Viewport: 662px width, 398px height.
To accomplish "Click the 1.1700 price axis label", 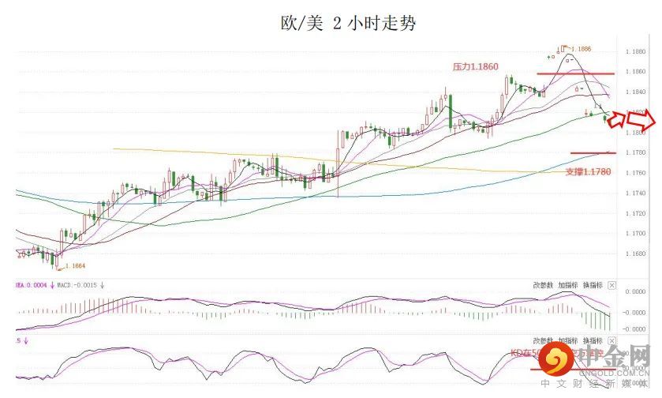I will pyautogui.click(x=635, y=233).
